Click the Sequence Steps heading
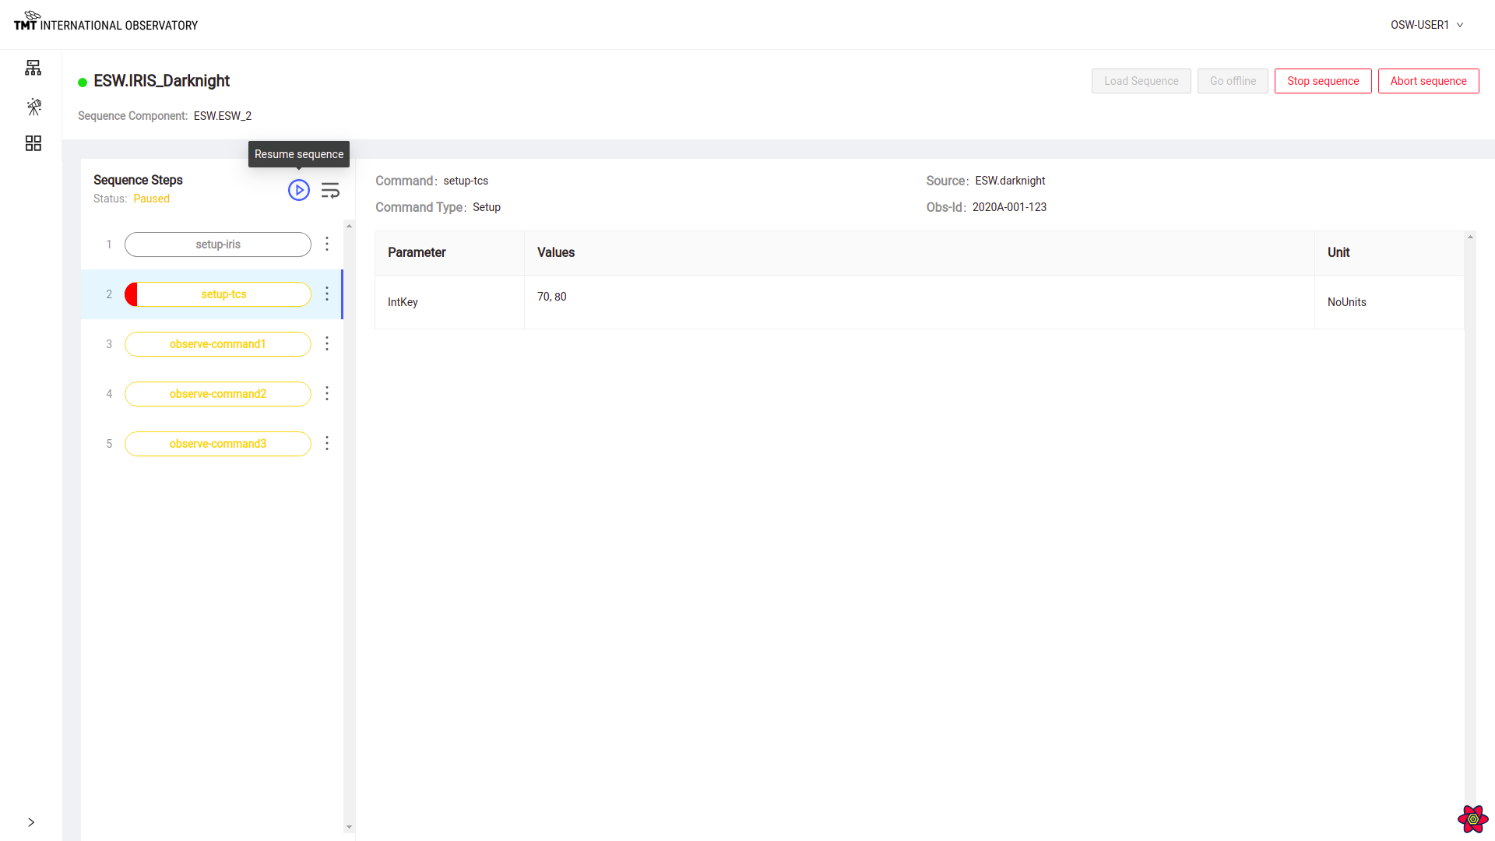Viewport: 1495px width, 841px height. tap(138, 180)
